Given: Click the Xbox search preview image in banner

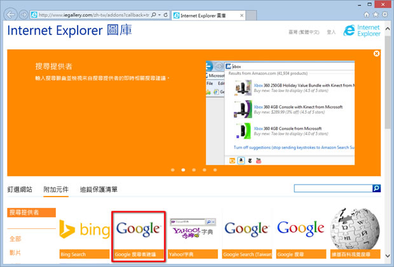Looking at the screenshot, I should coord(280,113).
